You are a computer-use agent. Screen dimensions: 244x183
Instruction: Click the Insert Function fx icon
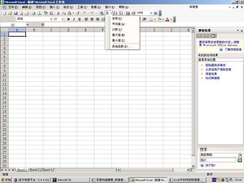point(42,25)
